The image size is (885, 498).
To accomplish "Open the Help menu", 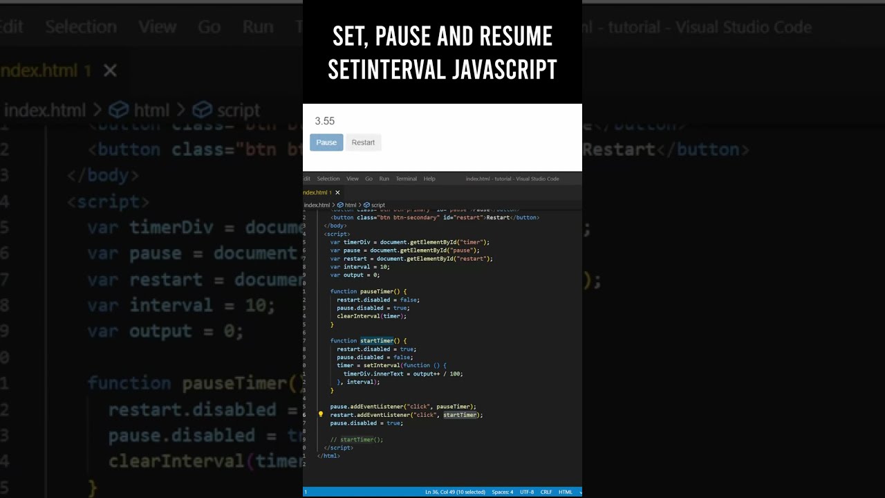I will [x=429, y=178].
